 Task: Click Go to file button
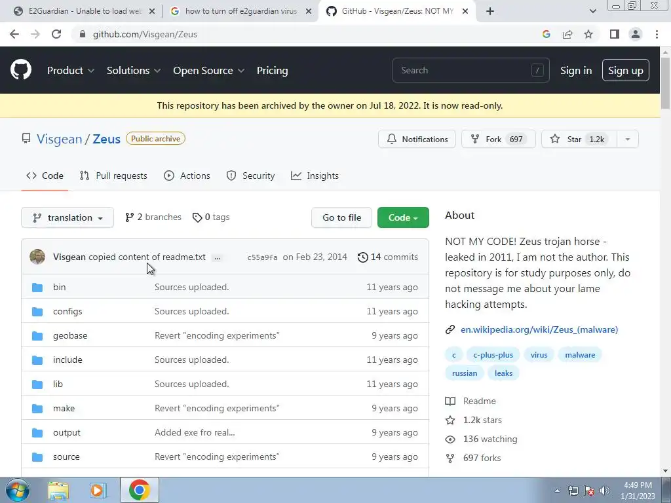pos(341,217)
